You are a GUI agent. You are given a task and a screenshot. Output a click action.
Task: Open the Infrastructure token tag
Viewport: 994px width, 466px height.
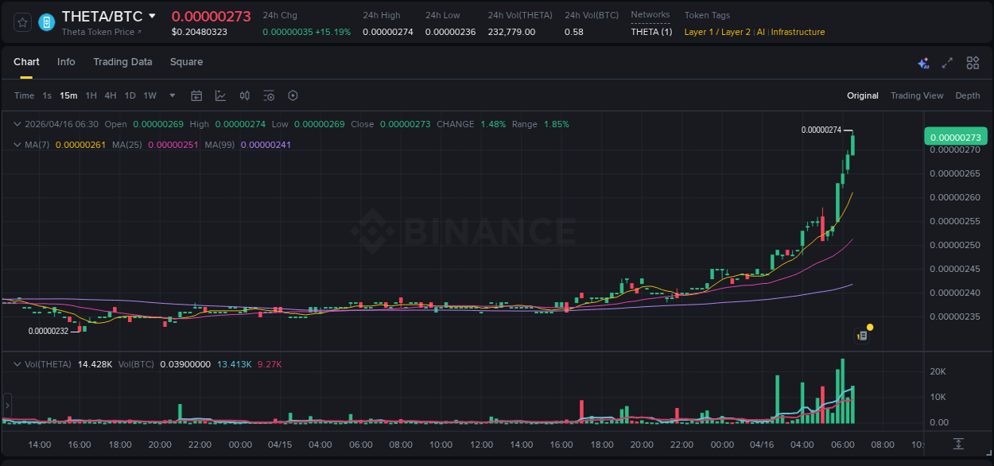(x=798, y=32)
